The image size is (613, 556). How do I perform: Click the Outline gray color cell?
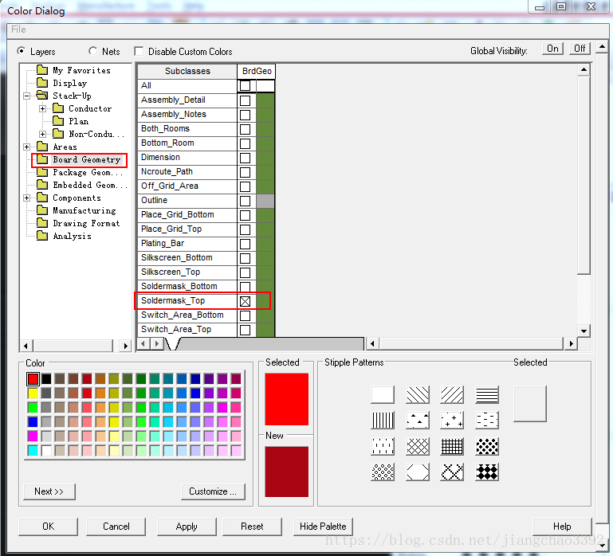click(x=265, y=201)
